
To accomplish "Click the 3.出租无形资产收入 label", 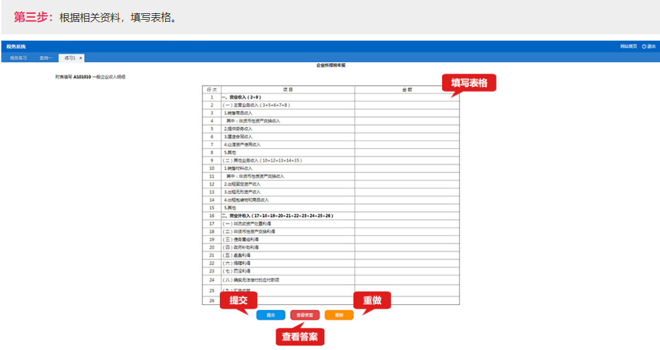I will coord(242,192).
